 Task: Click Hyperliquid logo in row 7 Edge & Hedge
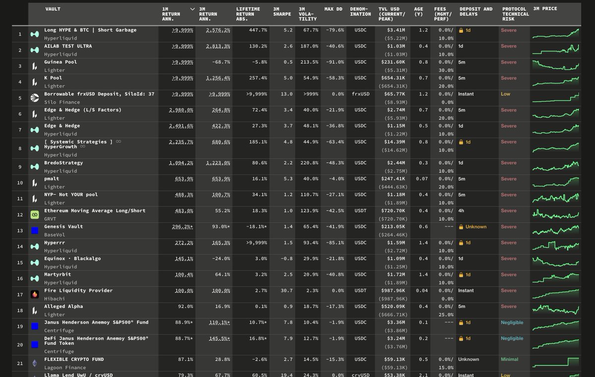coord(35,129)
